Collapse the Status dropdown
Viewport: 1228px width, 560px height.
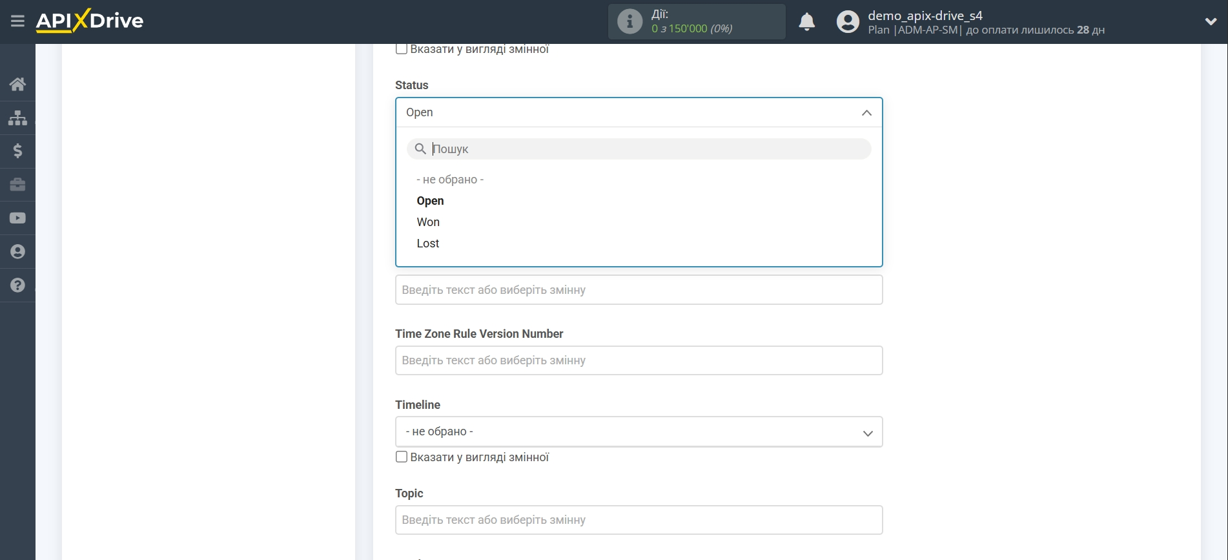pyautogui.click(x=866, y=113)
